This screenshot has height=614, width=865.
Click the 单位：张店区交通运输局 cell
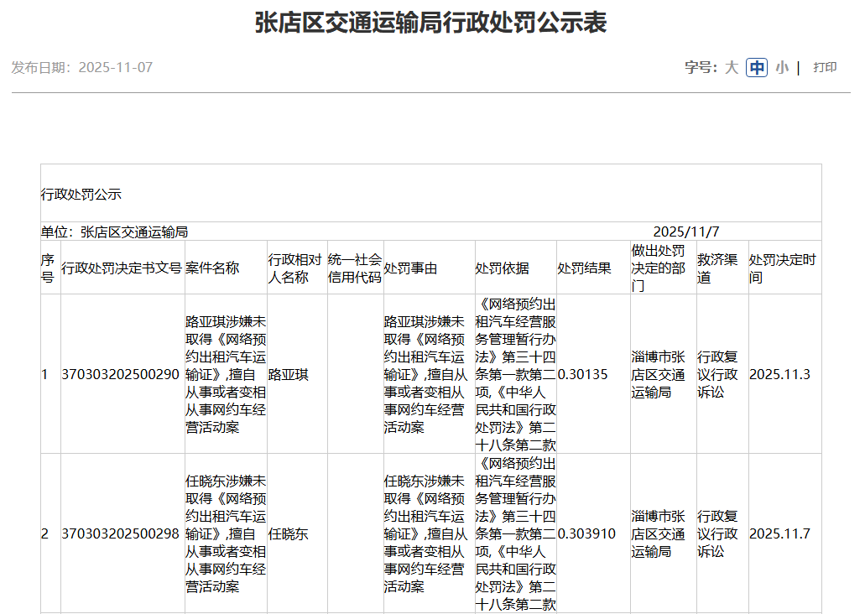[114, 232]
